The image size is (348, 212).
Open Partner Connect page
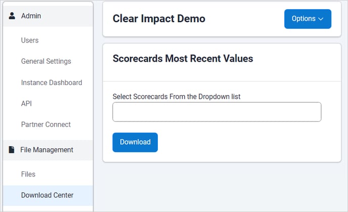(46, 124)
